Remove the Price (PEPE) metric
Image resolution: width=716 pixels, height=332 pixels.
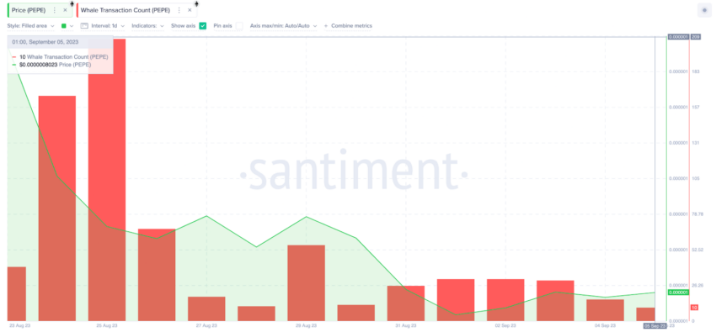[x=65, y=10]
